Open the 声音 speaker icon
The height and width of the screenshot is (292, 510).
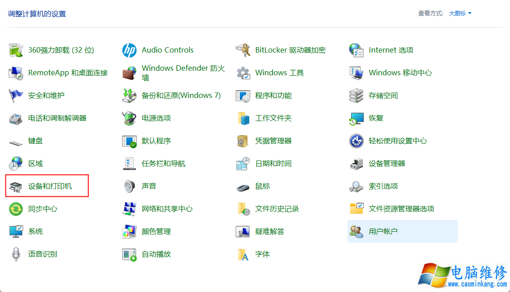[129, 186]
